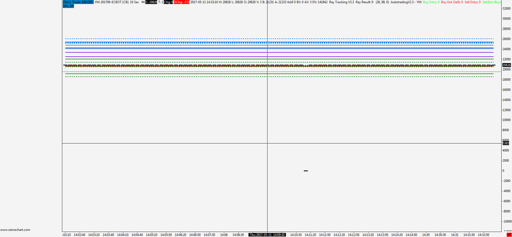The height and width of the screenshot is (237, 512).
Task: Click the 2000 label on the price scale
Action: tap(506, 161)
